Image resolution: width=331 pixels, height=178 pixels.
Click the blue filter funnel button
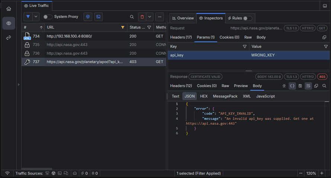click(x=28, y=17)
